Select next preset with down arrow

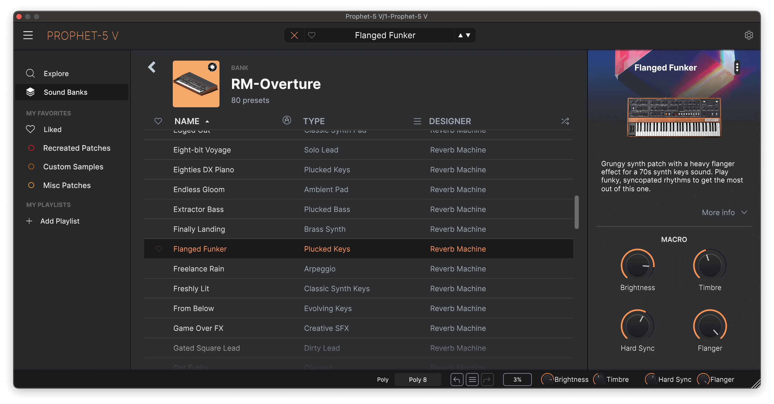pos(468,36)
